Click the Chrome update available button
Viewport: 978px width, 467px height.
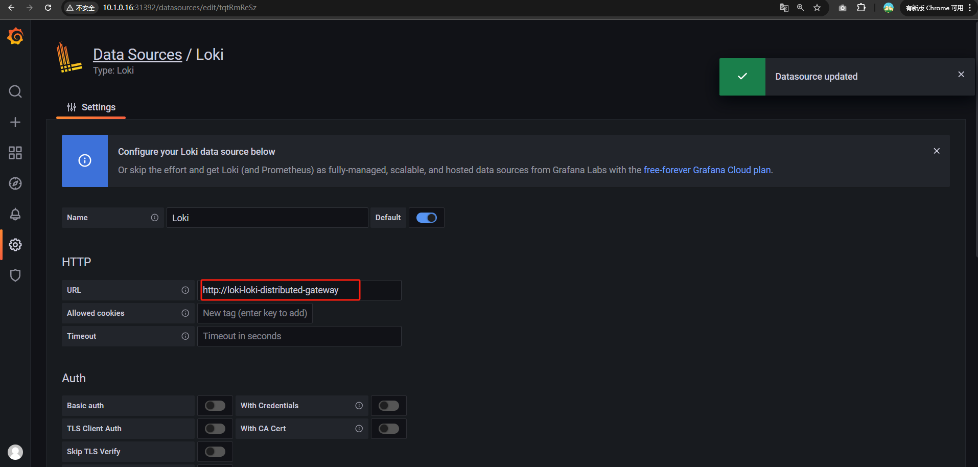click(x=934, y=8)
